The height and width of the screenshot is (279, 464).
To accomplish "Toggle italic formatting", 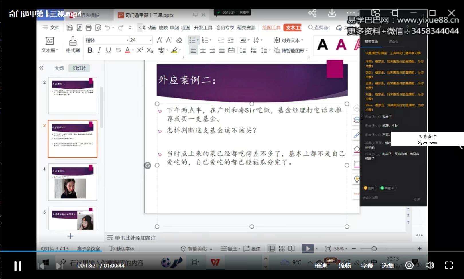I will click(x=99, y=50).
